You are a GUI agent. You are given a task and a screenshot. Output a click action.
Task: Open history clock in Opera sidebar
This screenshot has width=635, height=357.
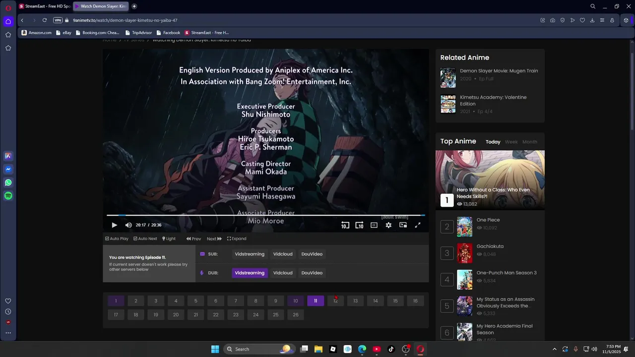(x=8, y=312)
